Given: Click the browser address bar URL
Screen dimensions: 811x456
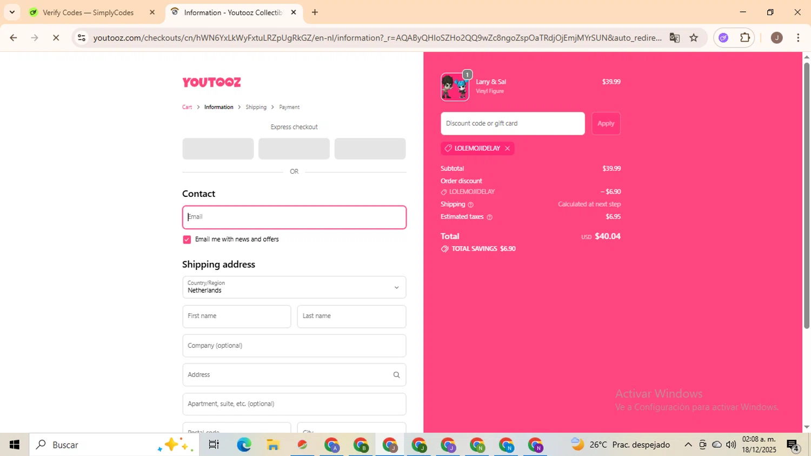Looking at the screenshot, I should tap(377, 38).
